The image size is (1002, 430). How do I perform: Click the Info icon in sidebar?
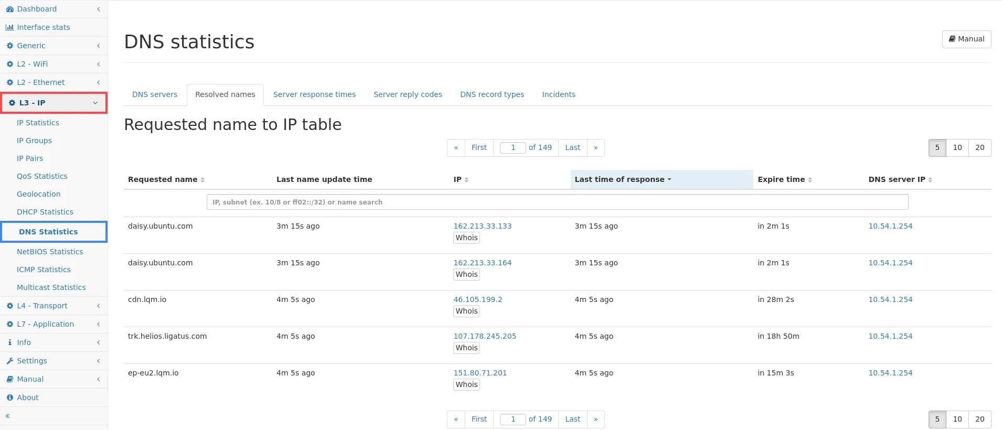pyautogui.click(x=9, y=342)
